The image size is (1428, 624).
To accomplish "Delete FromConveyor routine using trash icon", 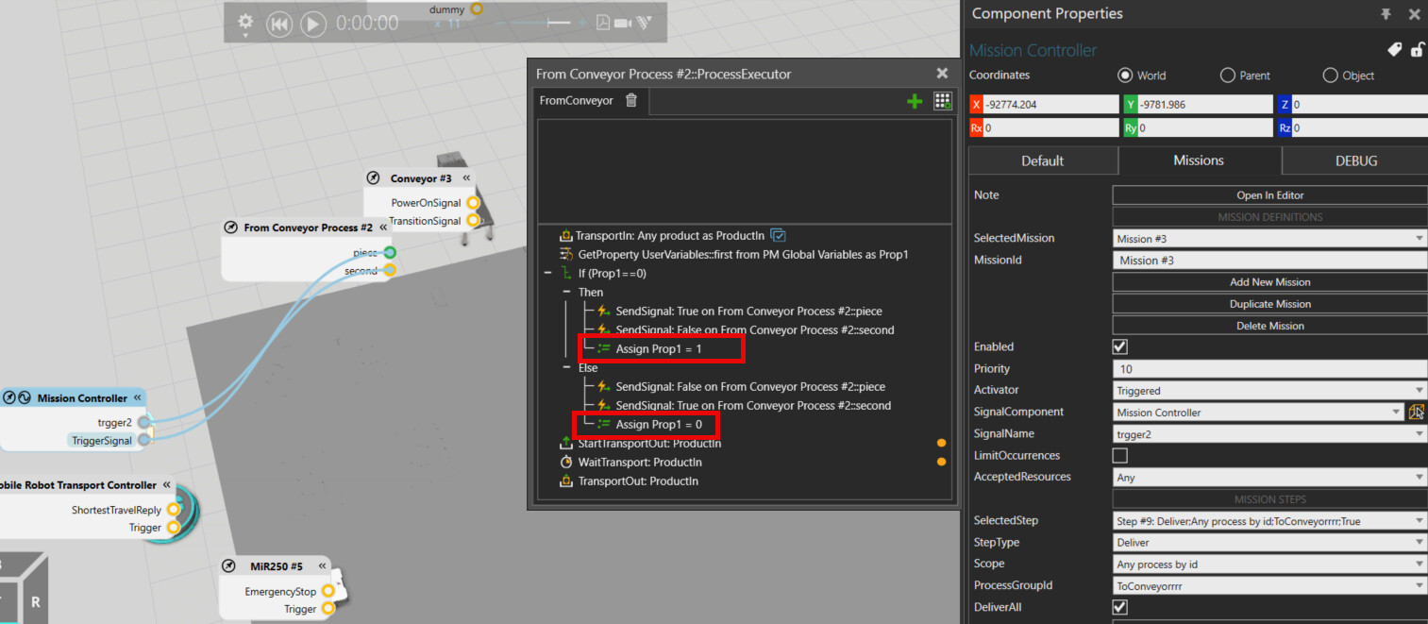I will (x=631, y=100).
